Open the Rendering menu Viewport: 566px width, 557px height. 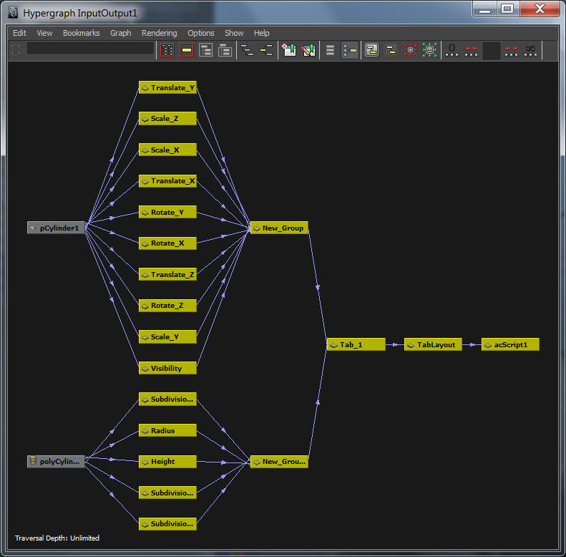(x=159, y=33)
